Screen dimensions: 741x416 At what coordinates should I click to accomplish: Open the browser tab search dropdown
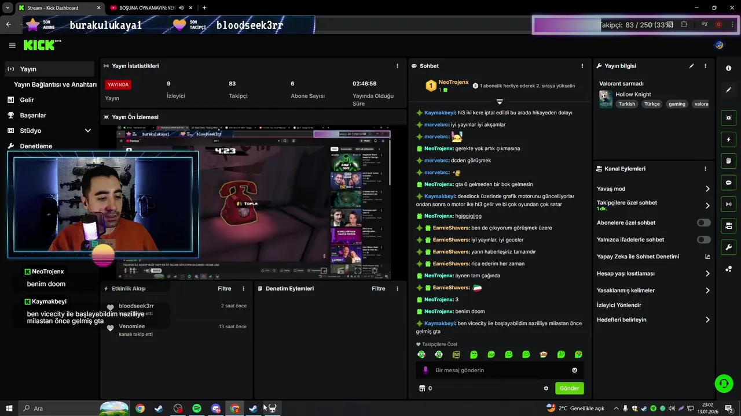(8, 8)
